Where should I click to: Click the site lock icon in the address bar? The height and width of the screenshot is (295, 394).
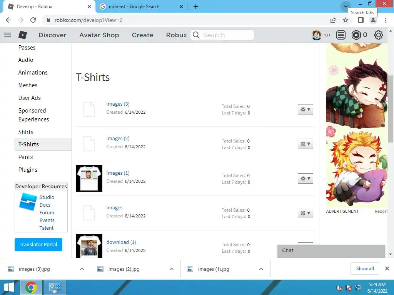[x=49, y=20]
